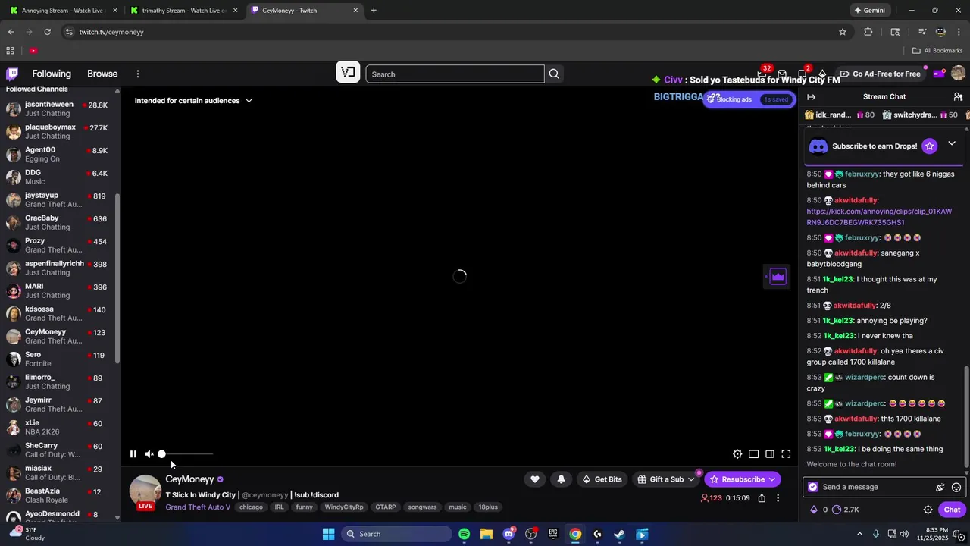
Task: Click Go Ad-Free for Free button
Action: click(x=879, y=74)
